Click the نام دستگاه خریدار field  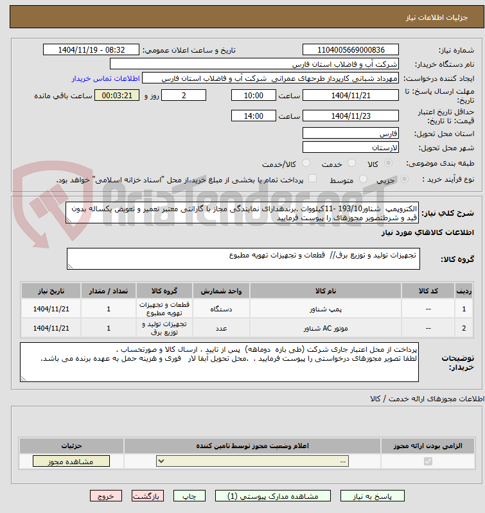click(x=254, y=64)
